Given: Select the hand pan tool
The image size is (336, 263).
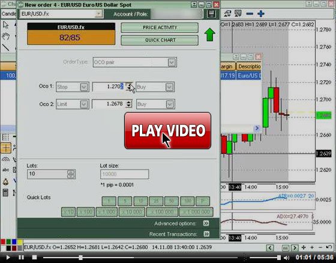Looking at the screenshot, I should coord(6,37).
